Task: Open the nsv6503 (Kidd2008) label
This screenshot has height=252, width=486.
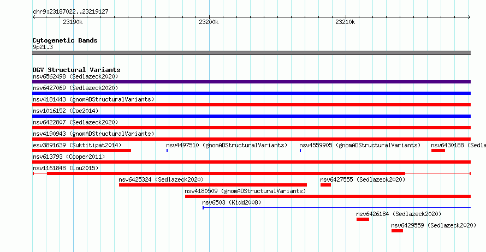Action: coord(232,202)
